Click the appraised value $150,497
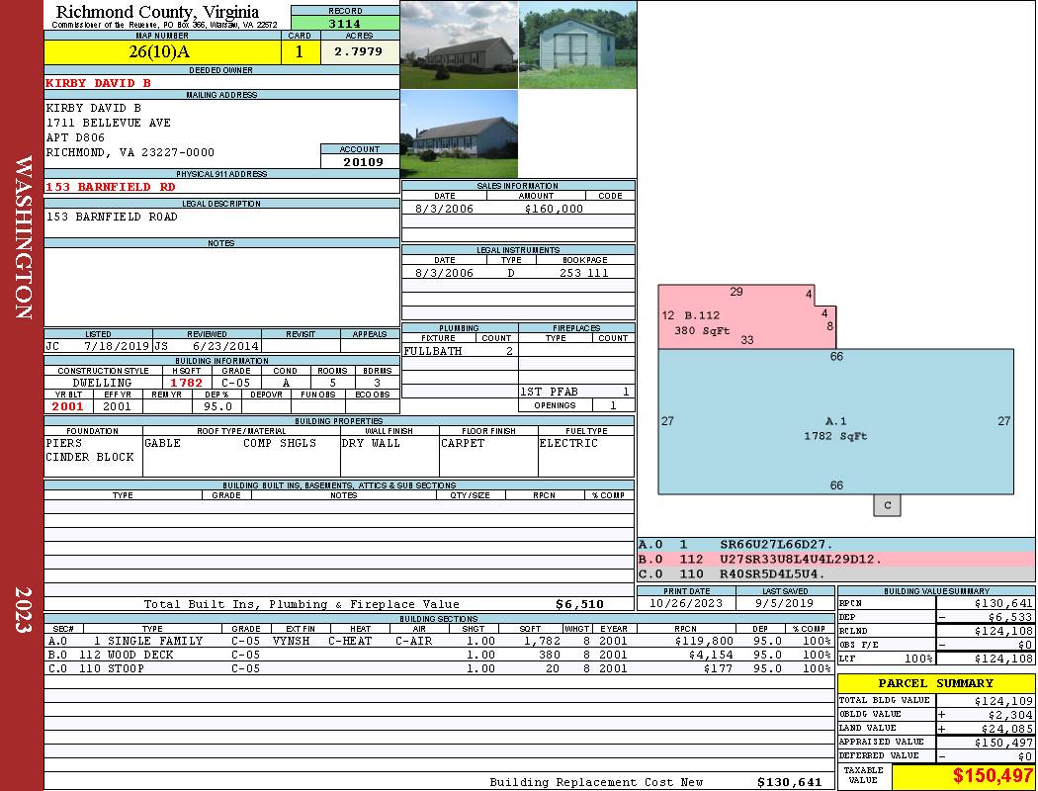The image size is (1038, 791). 1003,743
